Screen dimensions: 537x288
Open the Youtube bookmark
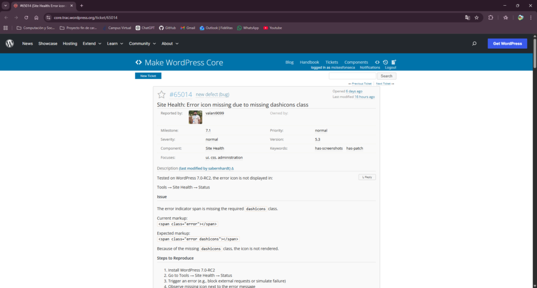click(273, 28)
